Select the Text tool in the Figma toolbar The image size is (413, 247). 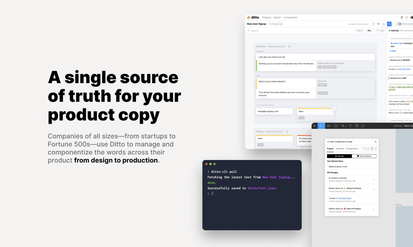[x=351, y=126]
